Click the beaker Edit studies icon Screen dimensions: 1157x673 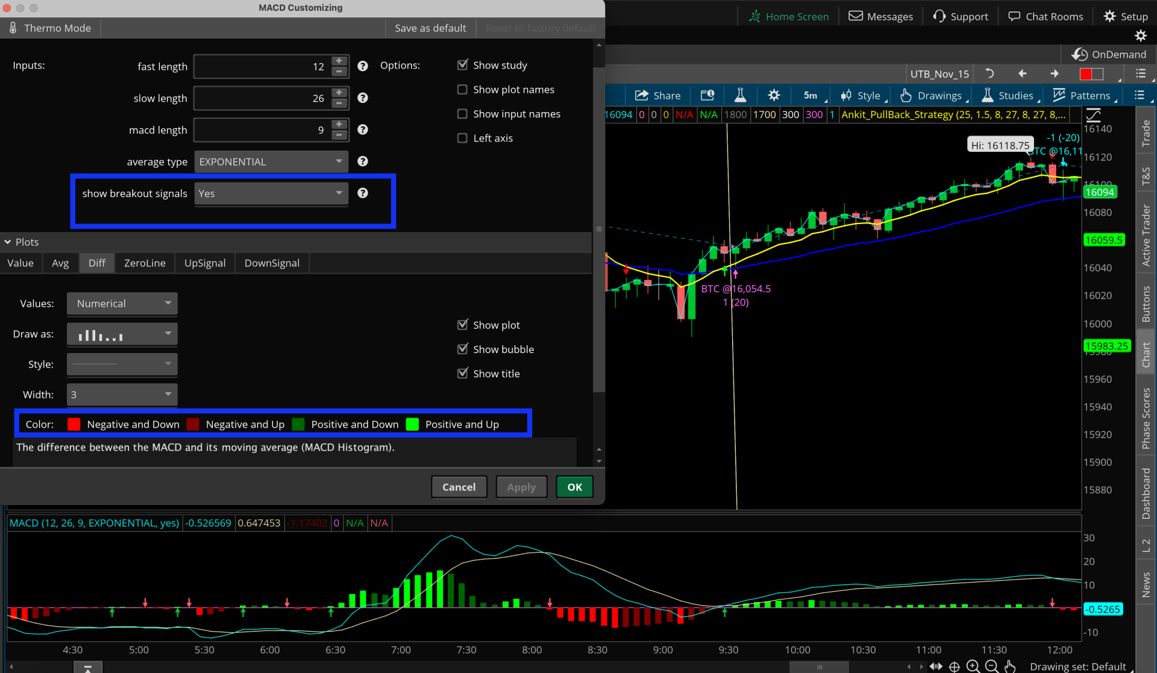tap(740, 95)
